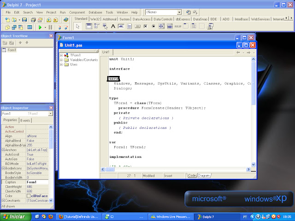Expand the Variables/Constants node
Image resolution: width=295 pixels, height=221 pixels.
(61, 60)
